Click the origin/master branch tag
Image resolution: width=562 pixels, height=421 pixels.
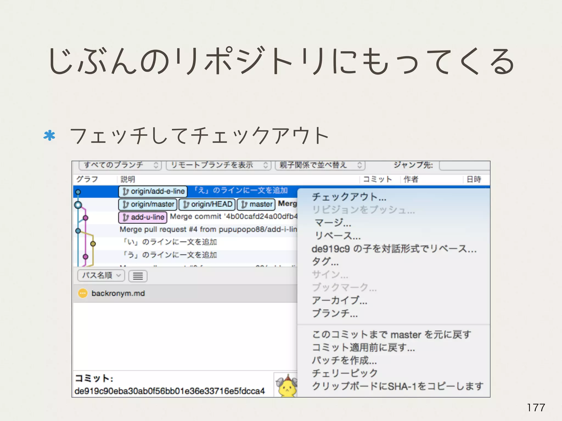[x=148, y=204]
